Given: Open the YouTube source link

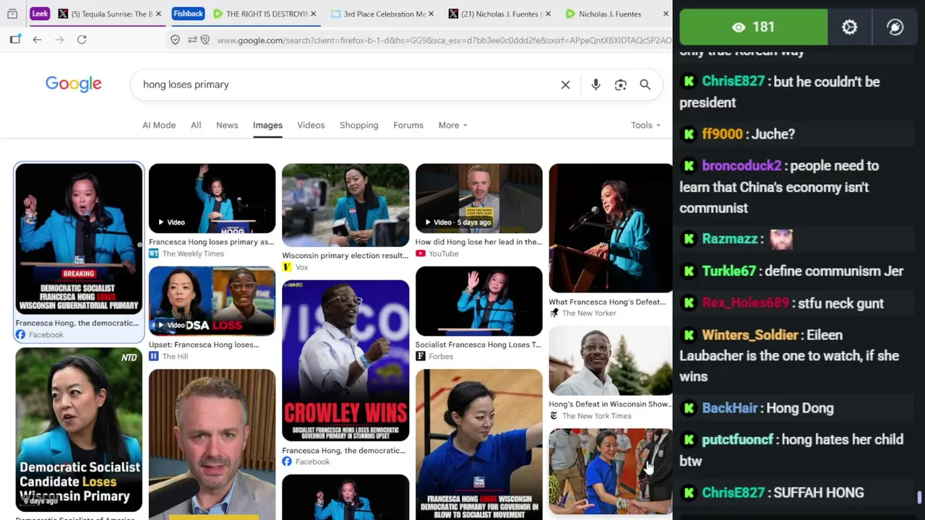Looking at the screenshot, I should pyautogui.click(x=437, y=253).
